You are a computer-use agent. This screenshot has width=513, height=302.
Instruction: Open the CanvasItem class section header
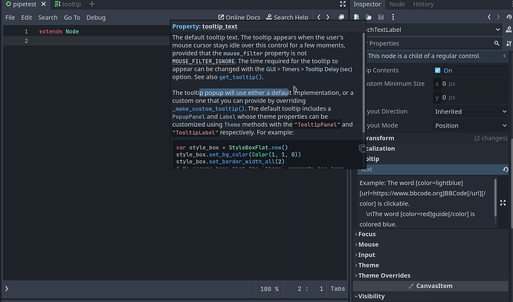430,286
